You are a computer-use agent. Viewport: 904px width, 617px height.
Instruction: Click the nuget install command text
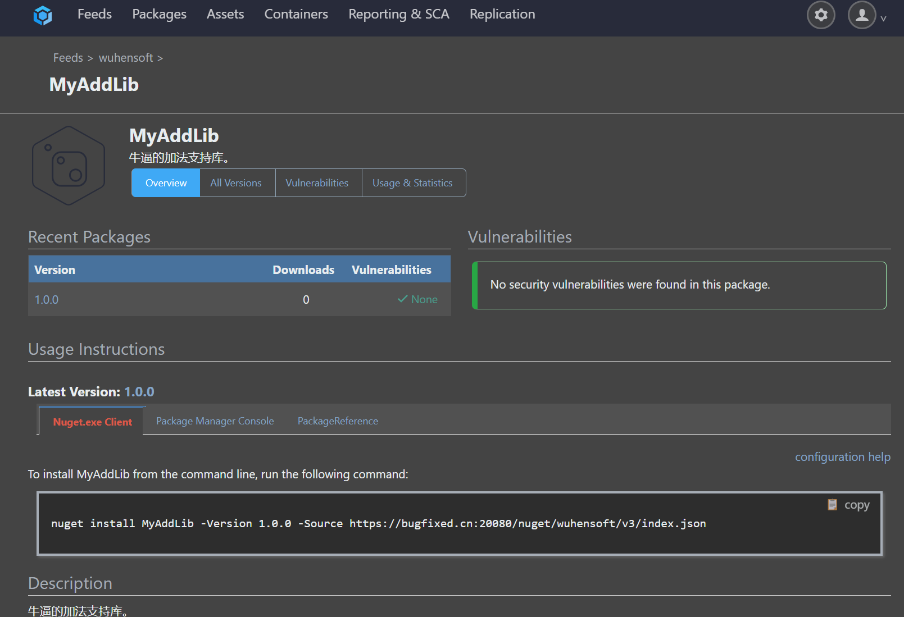pos(379,524)
